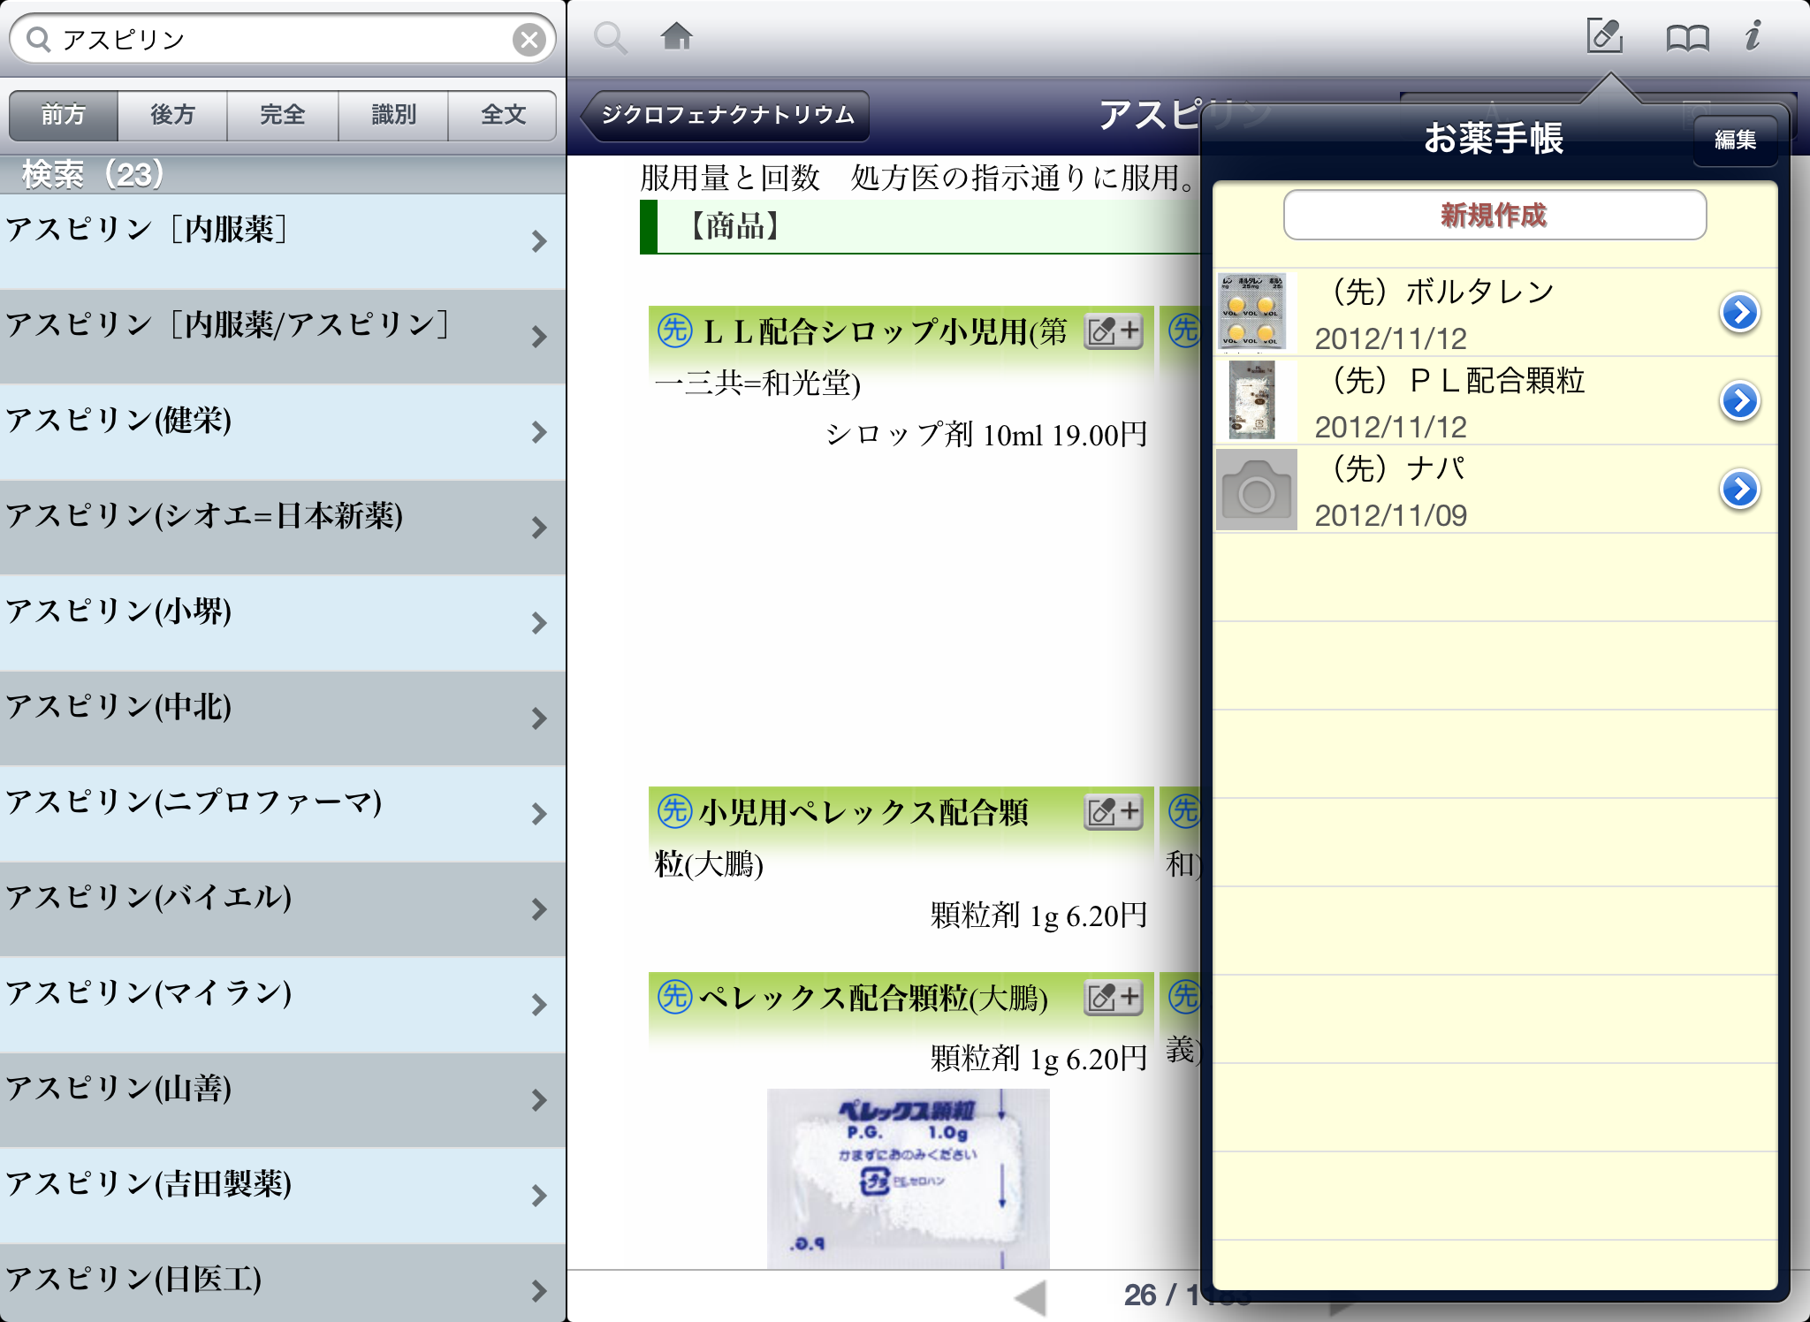Add 小児用ペレックス配合顆粒 to the notebook
The width and height of the screenshot is (1810, 1322).
(x=1113, y=812)
